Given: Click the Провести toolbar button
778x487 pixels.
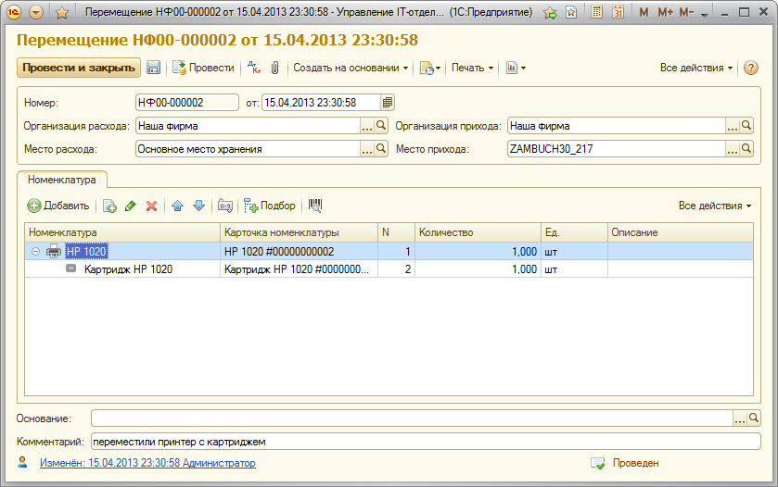Looking at the screenshot, I should pyautogui.click(x=203, y=68).
